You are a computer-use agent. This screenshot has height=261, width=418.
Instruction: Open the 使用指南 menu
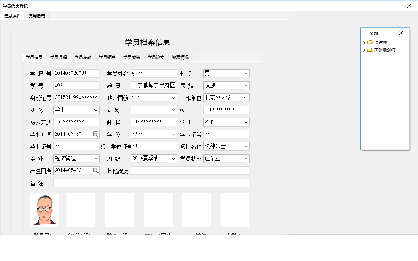36,16
